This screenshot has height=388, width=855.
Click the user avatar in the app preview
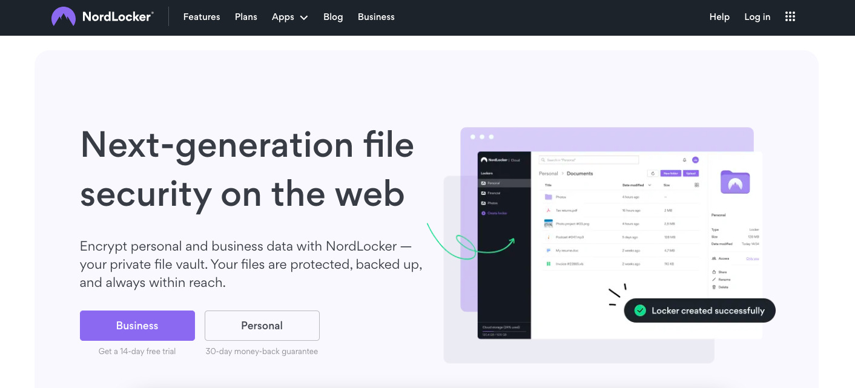695,160
